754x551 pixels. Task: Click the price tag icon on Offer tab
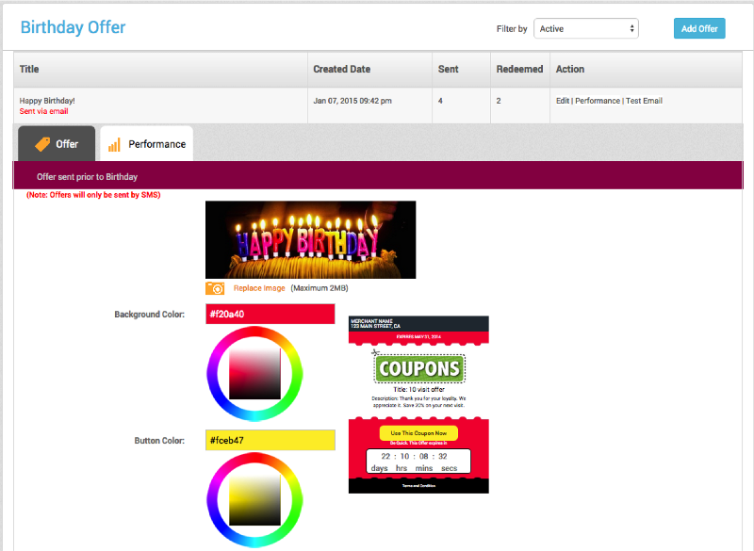pos(41,144)
